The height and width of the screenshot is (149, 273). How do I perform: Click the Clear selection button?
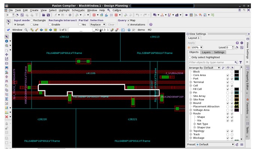coord(111,25)
